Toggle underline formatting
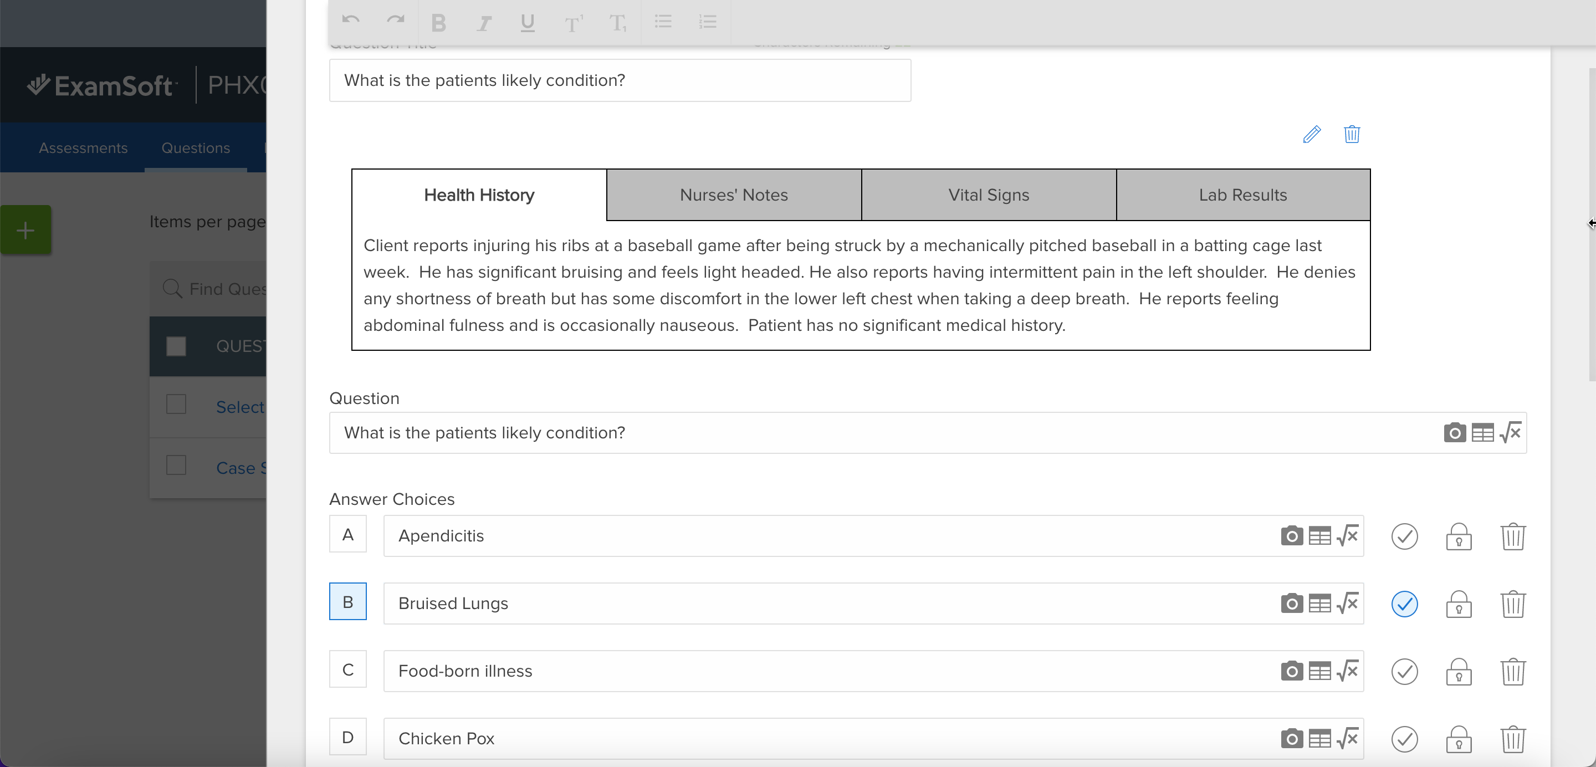Screen dimensions: 1596x767 tap(528, 23)
